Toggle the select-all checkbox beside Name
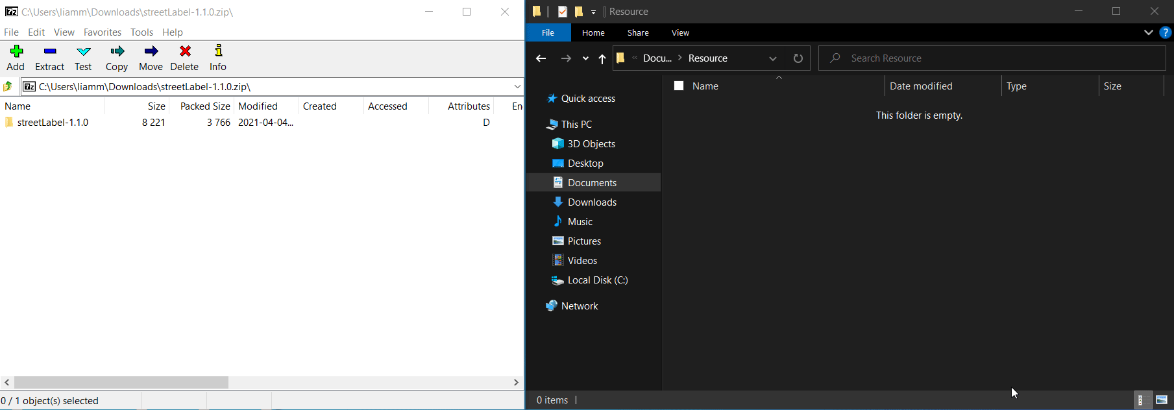 [679, 86]
